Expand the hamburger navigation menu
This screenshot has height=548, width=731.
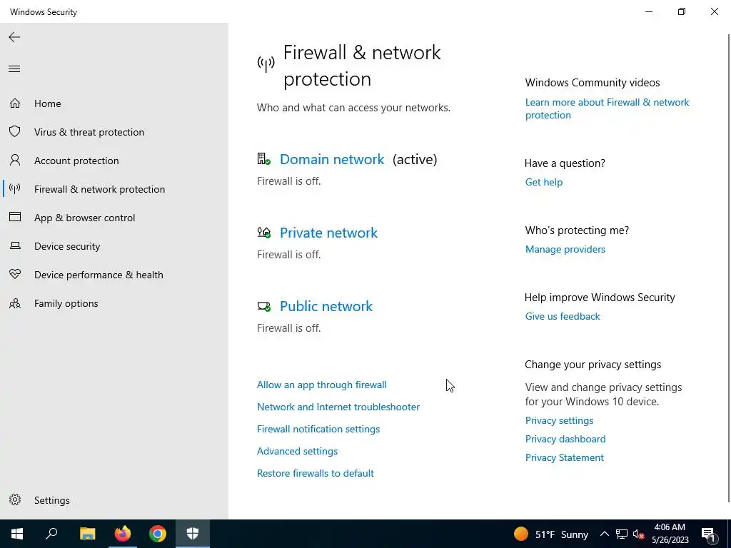(x=14, y=69)
